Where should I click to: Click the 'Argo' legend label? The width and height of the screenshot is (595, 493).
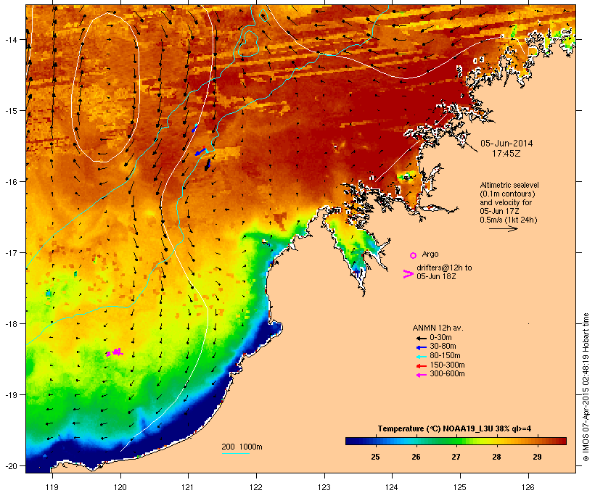pyautogui.click(x=430, y=254)
